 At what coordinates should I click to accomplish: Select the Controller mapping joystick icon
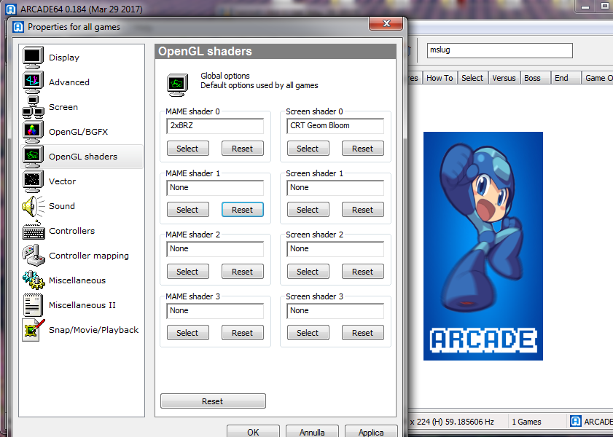(x=34, y=256)
